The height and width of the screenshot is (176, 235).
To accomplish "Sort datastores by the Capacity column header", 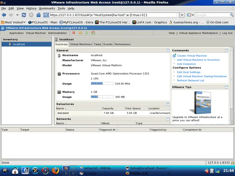I will [113, 108].
